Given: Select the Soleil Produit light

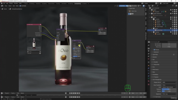Looking at the screenshot, I should pyautogui.click(x=160, y=27).
